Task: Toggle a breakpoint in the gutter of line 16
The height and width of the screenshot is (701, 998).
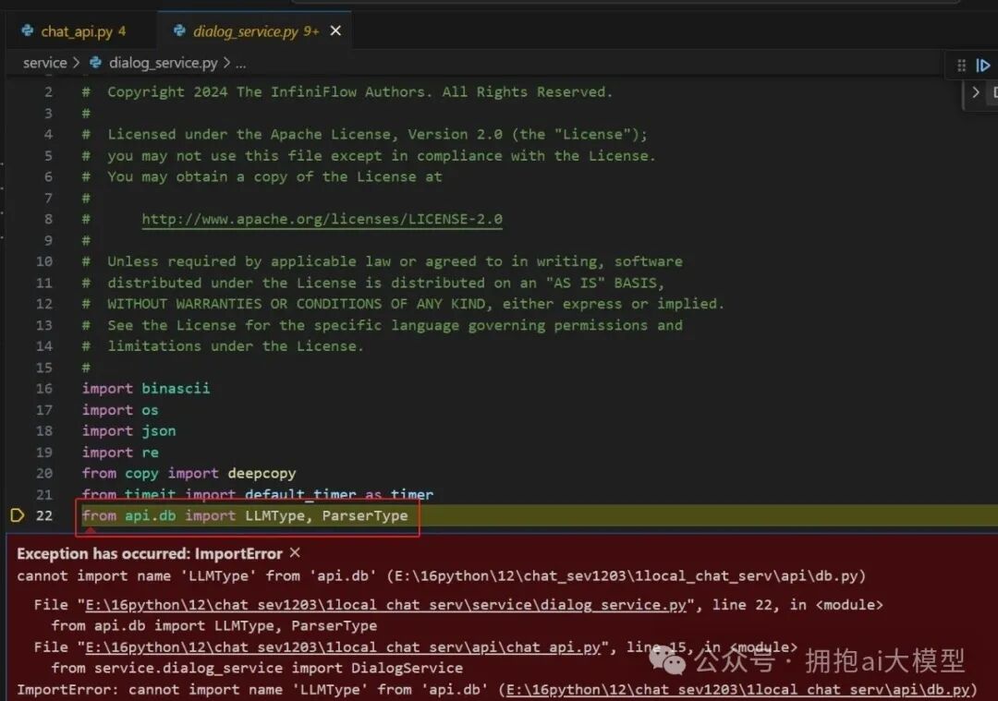Action: (18, 388)
